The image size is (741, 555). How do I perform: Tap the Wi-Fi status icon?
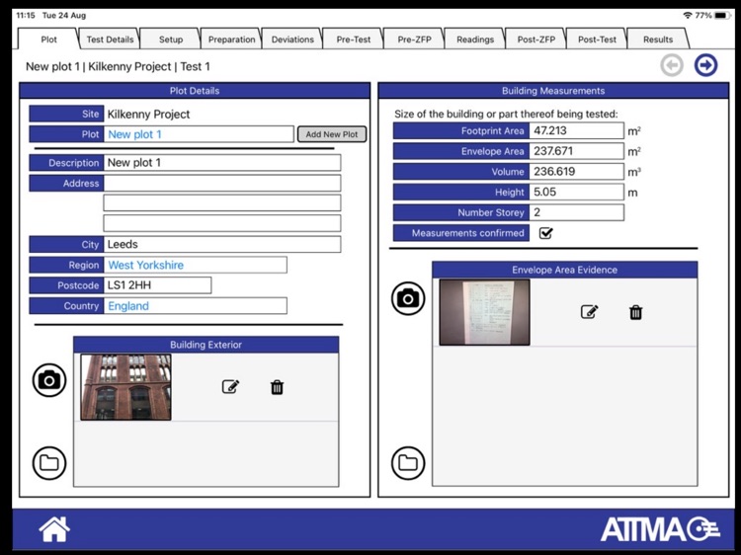click(x=688, y=16)
